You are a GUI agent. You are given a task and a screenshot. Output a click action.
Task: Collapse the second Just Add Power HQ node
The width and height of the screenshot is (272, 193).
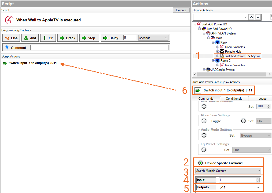[200, 29]
